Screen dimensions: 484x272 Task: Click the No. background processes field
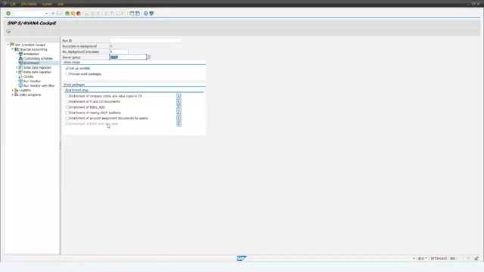tap(119, 52)
